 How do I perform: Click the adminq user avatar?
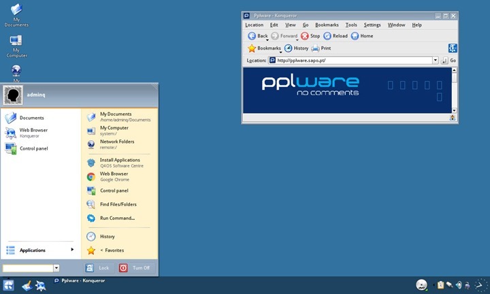tap(13, 95)
